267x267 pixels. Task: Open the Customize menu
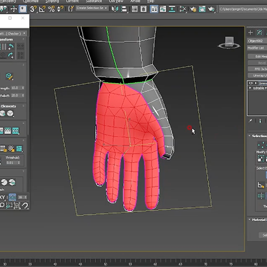click(x=30, y=1)
